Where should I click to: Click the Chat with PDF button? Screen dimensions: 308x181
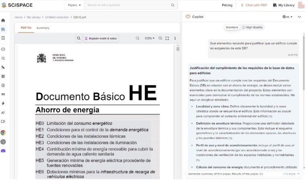(x=254, y=5)
